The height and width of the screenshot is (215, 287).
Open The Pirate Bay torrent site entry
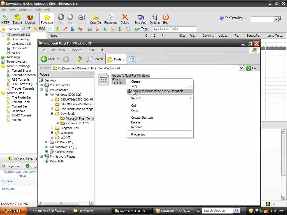21,97
